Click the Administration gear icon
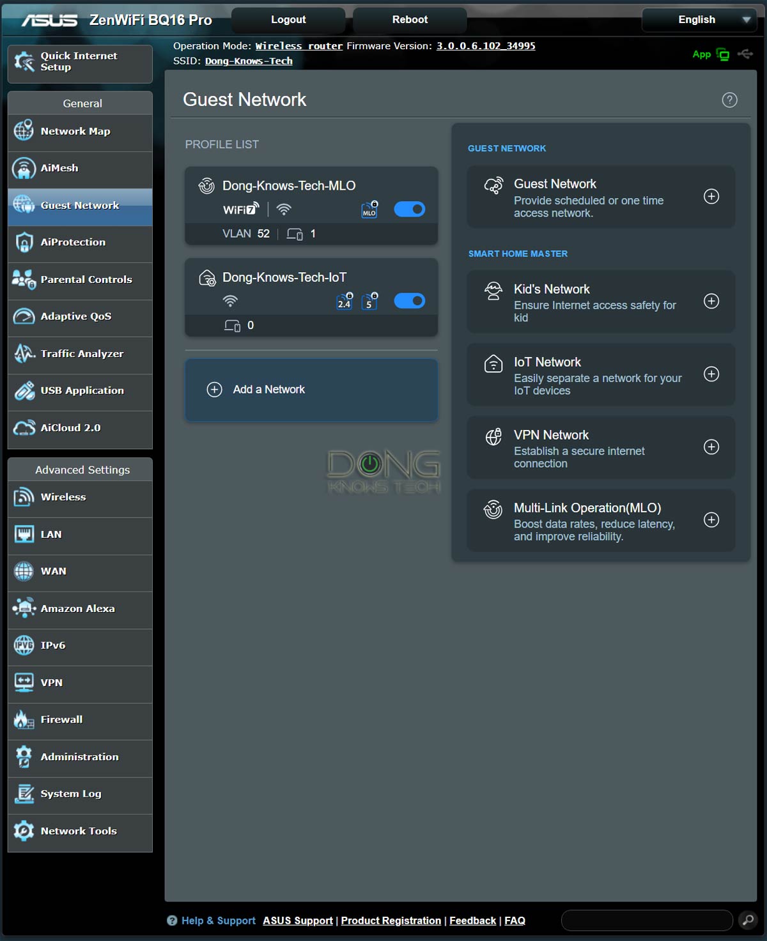 (x=24, y=756)
